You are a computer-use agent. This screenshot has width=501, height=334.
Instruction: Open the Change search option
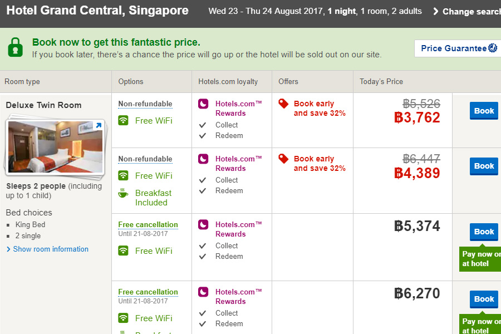coord(468,11)
